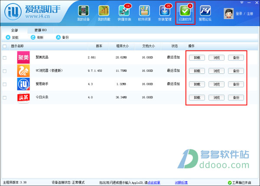Click the program size 20.62MB
The width and height of the screenshot is (260, 186).
pyautogui.click(x=121, y=57)
